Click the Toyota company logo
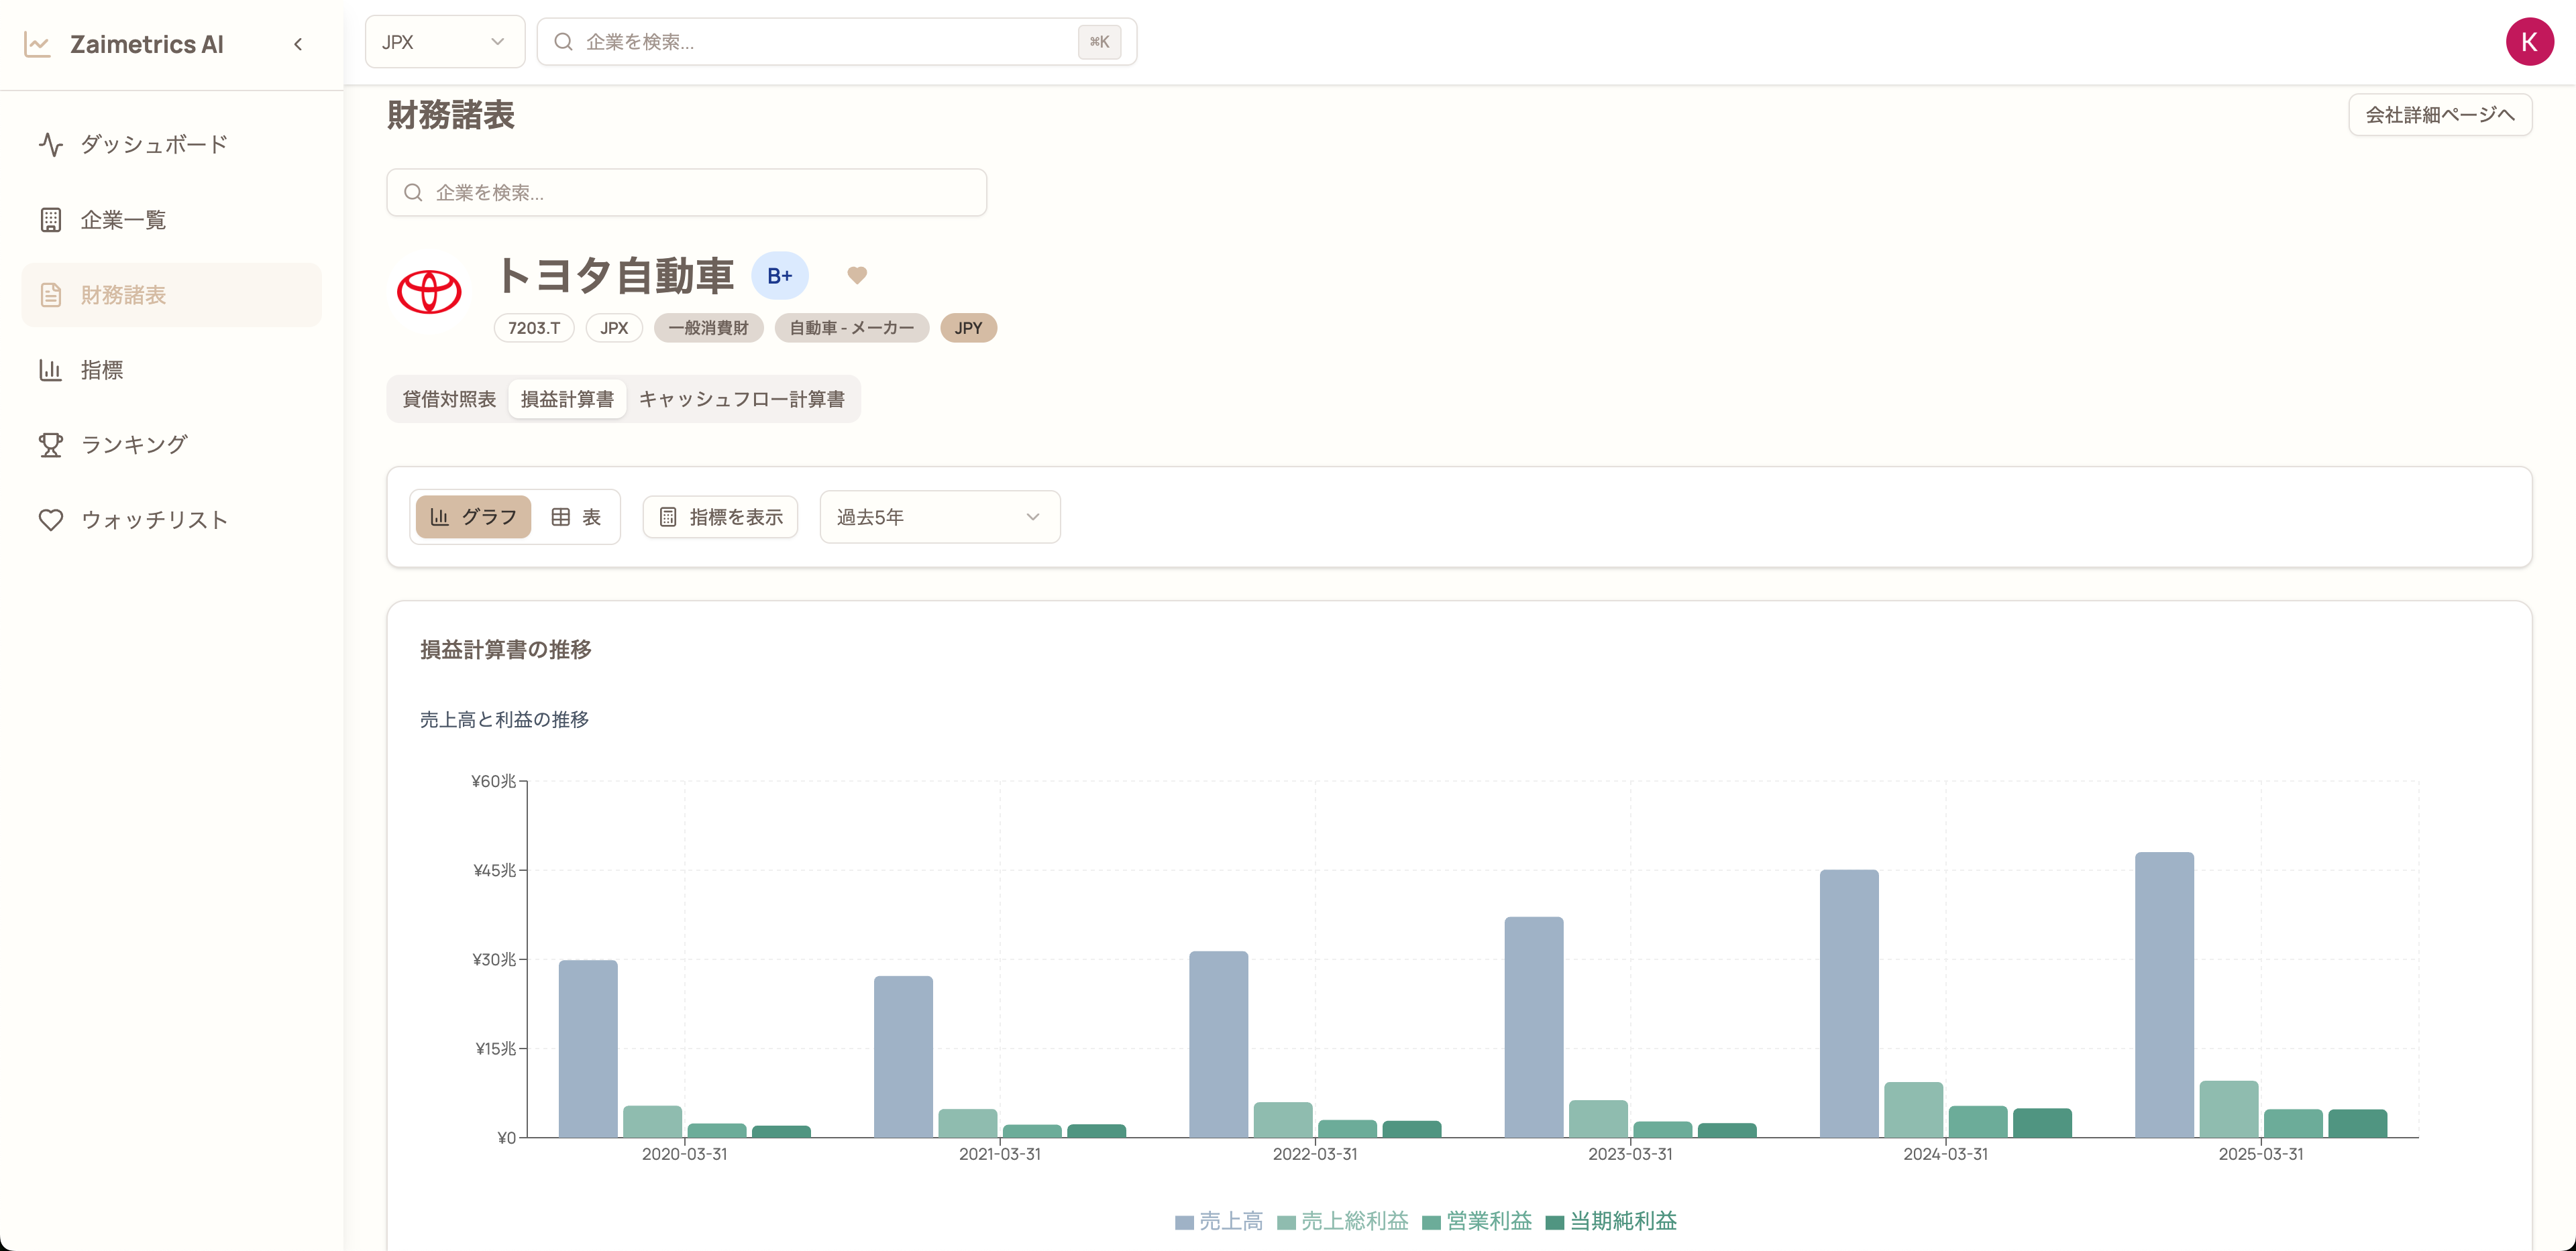The image size is (2576, 1251). click(x=429, y=292)
